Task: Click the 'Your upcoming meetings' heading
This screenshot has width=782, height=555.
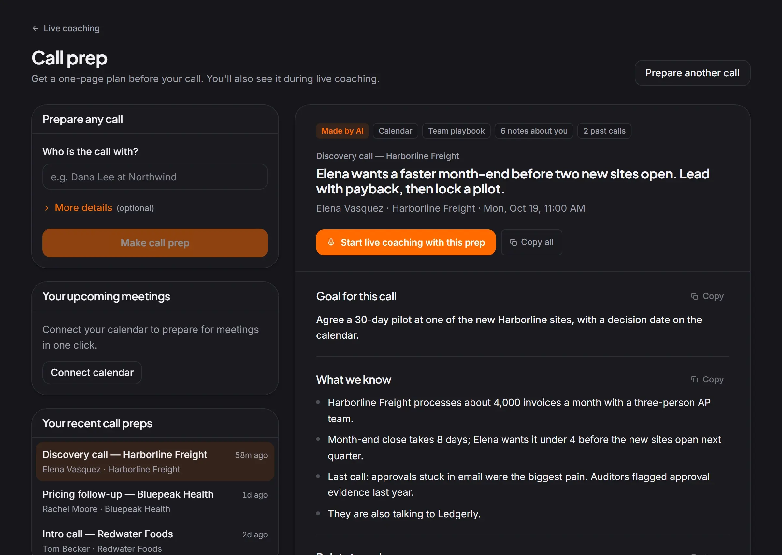Action: point(106,296)
